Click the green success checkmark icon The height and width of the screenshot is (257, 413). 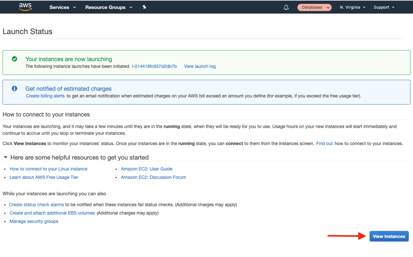pyautogui.click(x=14, y=59)
